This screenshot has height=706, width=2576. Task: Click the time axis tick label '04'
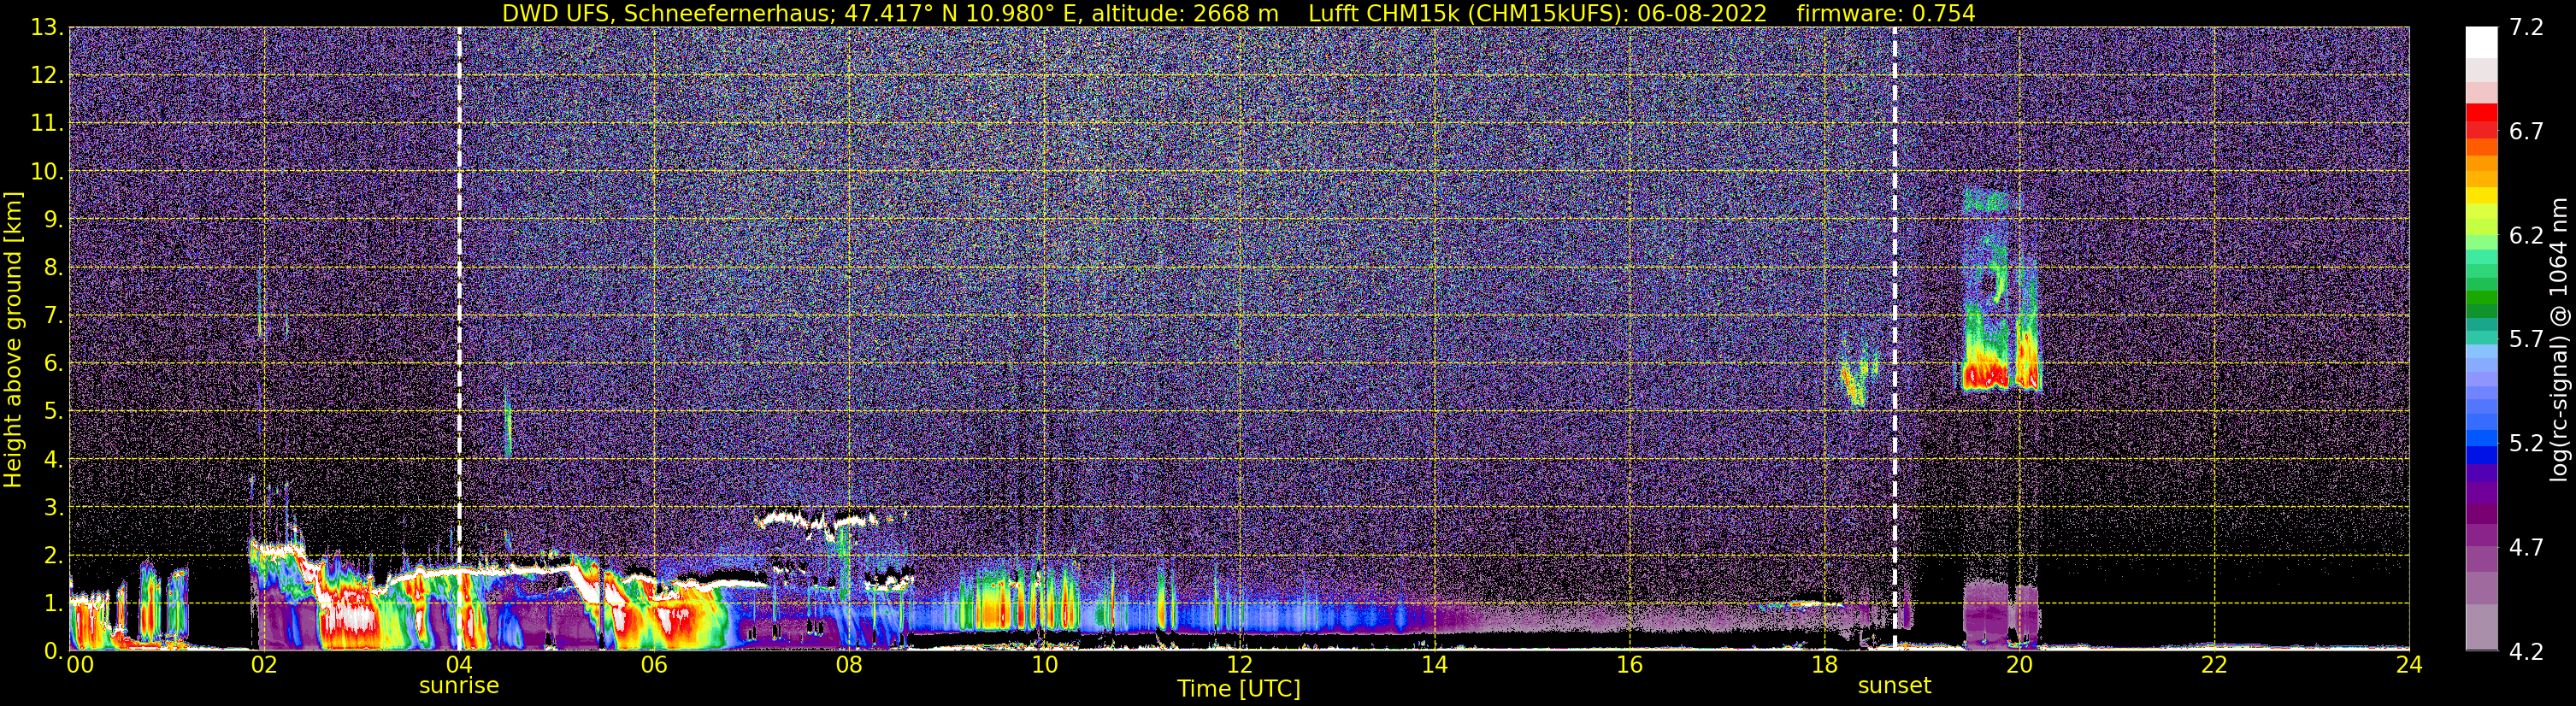459,665
